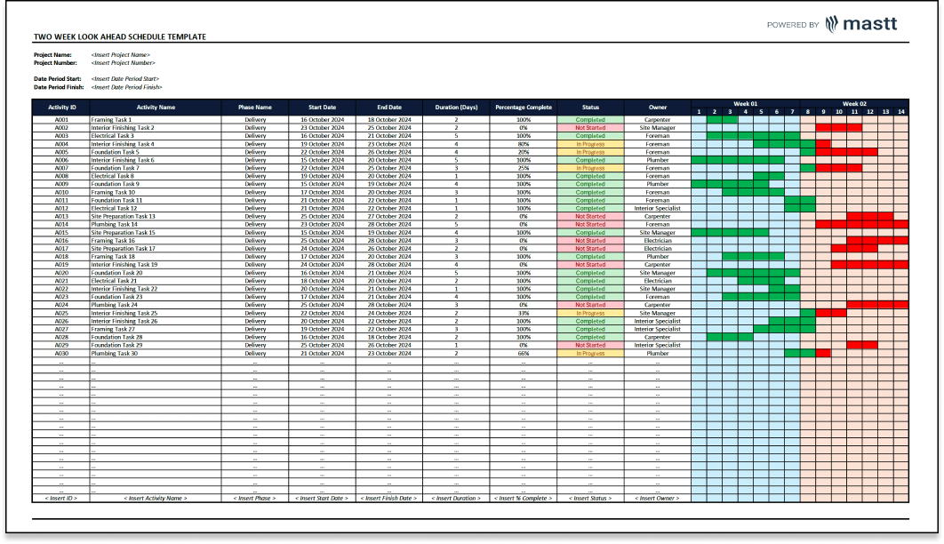Click Plumbing Task 30 activity name
Image resolution: width=944 pixels, height=544 pixels.
115,353
